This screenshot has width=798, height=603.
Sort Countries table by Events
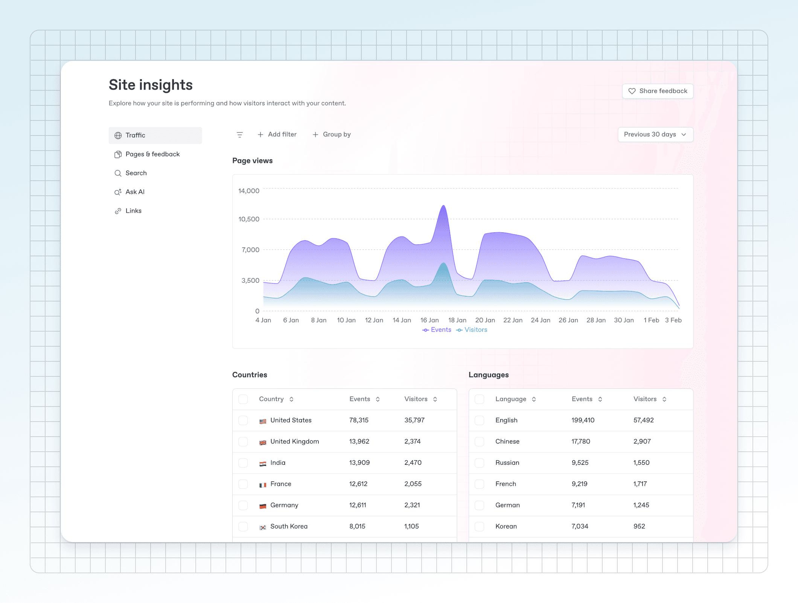[364, 399]
